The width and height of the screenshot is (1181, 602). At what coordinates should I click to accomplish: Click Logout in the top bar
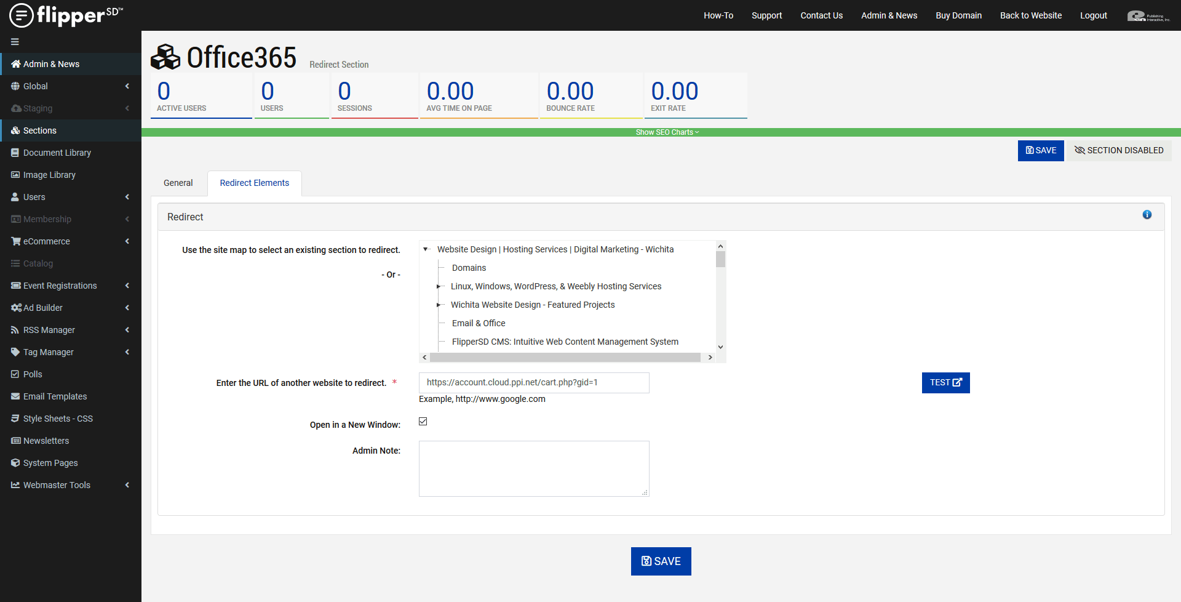coord(1094,15)
